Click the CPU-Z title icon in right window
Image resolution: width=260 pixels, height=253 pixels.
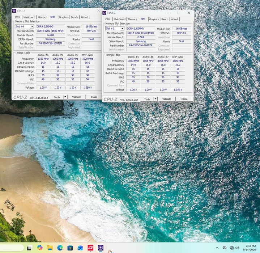click(x=104, y=13)
